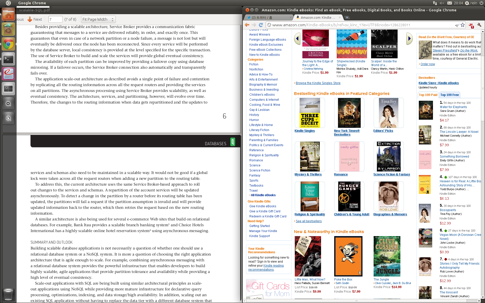Click the red extension icon with badge
Screen dimensions: 485x303
[x=471, y=25]
